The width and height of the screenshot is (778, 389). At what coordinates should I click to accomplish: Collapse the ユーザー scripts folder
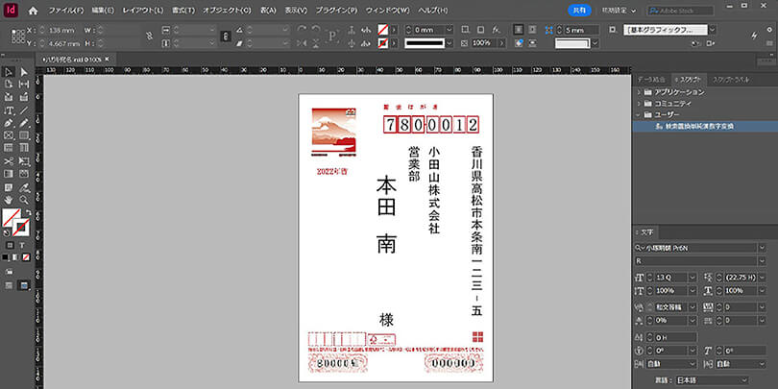(x=641, y=114)
